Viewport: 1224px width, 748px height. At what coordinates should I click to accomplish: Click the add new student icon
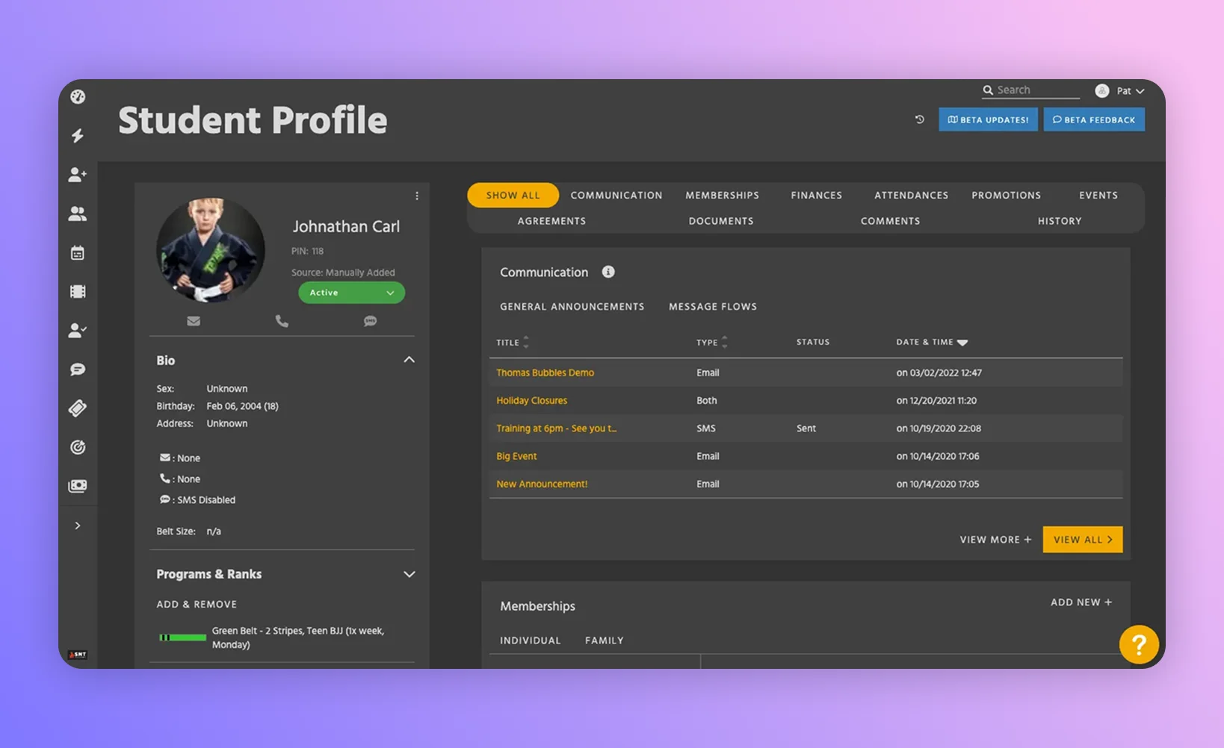point(77,174)
